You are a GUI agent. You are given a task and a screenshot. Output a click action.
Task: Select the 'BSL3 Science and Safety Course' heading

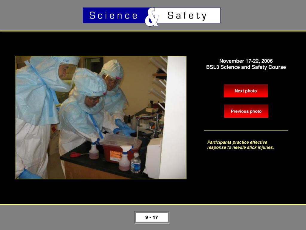pos(246,67)
